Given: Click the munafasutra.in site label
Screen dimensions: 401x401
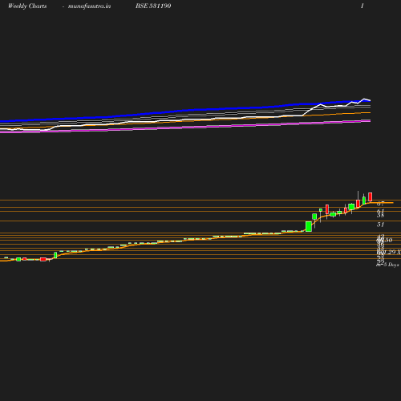Looking at the screenshot, I should pyautogui.click(x=89, y=6).
